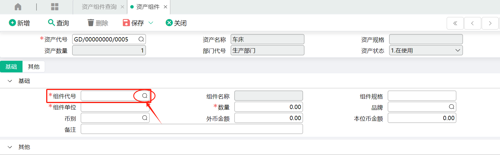
Task: Save the record with 保存
Action: [x=133, y=23]
